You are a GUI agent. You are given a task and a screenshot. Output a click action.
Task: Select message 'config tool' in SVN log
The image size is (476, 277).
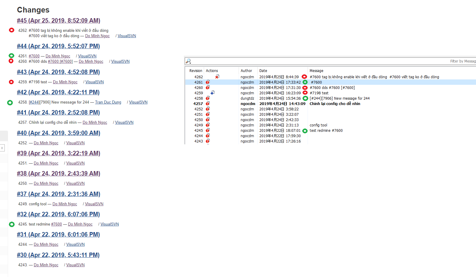[x=318, y=125]
